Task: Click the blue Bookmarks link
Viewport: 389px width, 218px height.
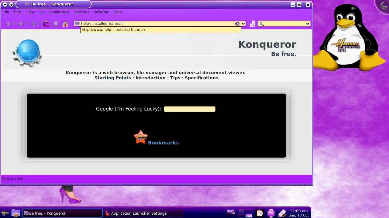Action: click(163, 143)
